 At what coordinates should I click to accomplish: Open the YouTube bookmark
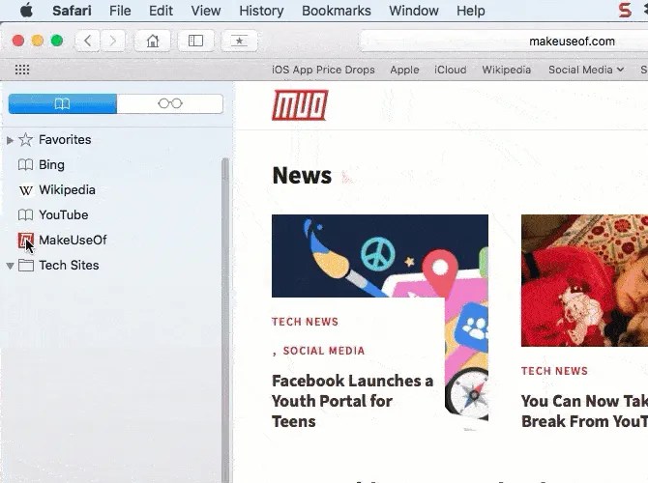coord(63,214)
